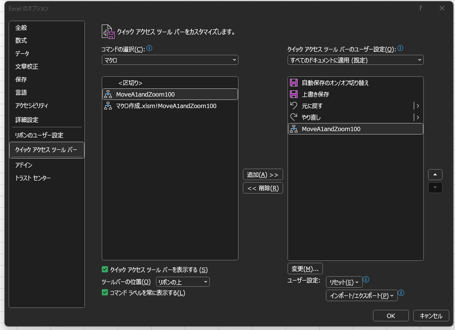Select MoveA1andZoom100 in the left command list
This screenshot has height=330, width=455.
tap(170, 95)
